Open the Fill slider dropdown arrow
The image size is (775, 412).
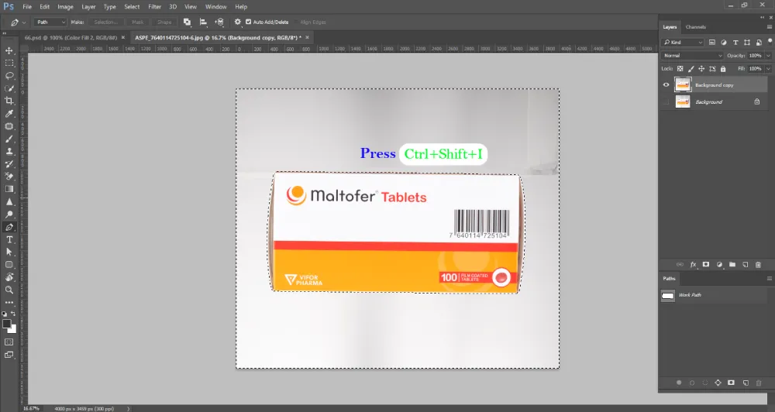768,69
